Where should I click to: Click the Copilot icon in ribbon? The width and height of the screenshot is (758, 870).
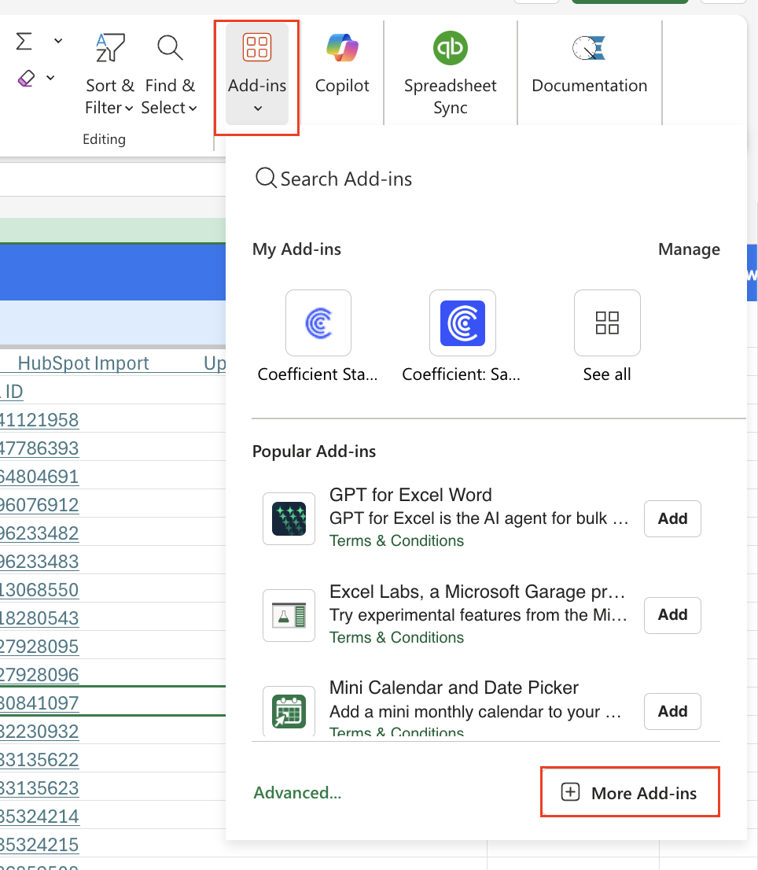pyautogui.click(x=342, y=49)
